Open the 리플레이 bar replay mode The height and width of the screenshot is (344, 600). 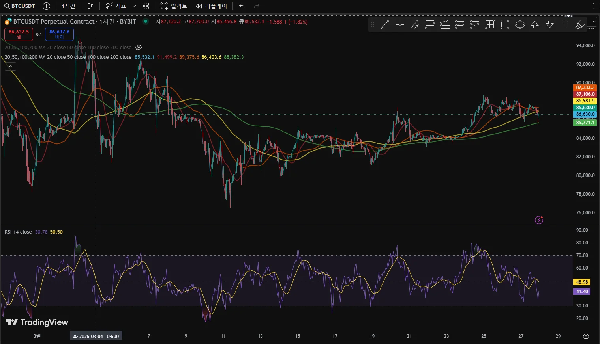click(x=212, y=6)
